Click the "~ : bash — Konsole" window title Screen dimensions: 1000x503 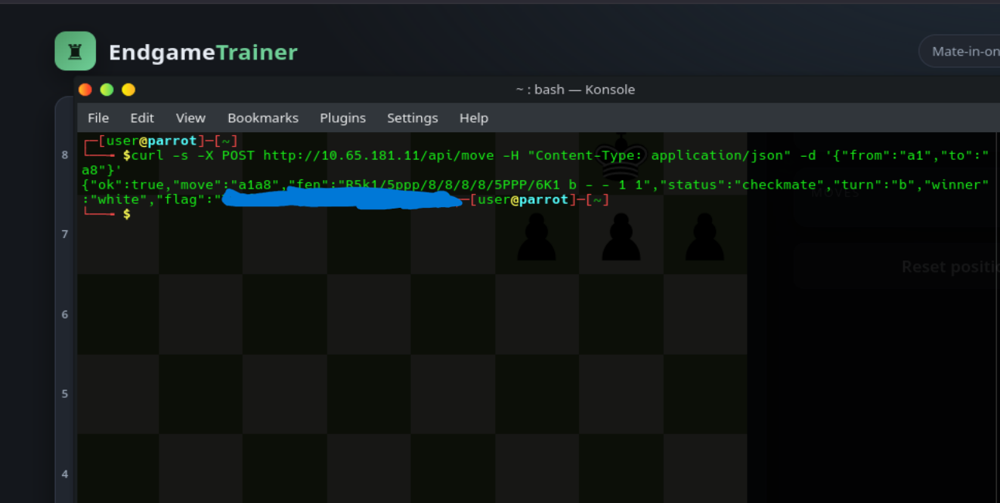point(575,90)
